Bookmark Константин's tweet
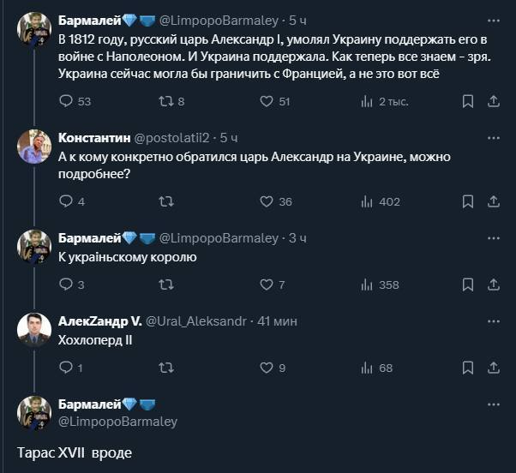Screen dimensions: 516x473 (468, 202)
